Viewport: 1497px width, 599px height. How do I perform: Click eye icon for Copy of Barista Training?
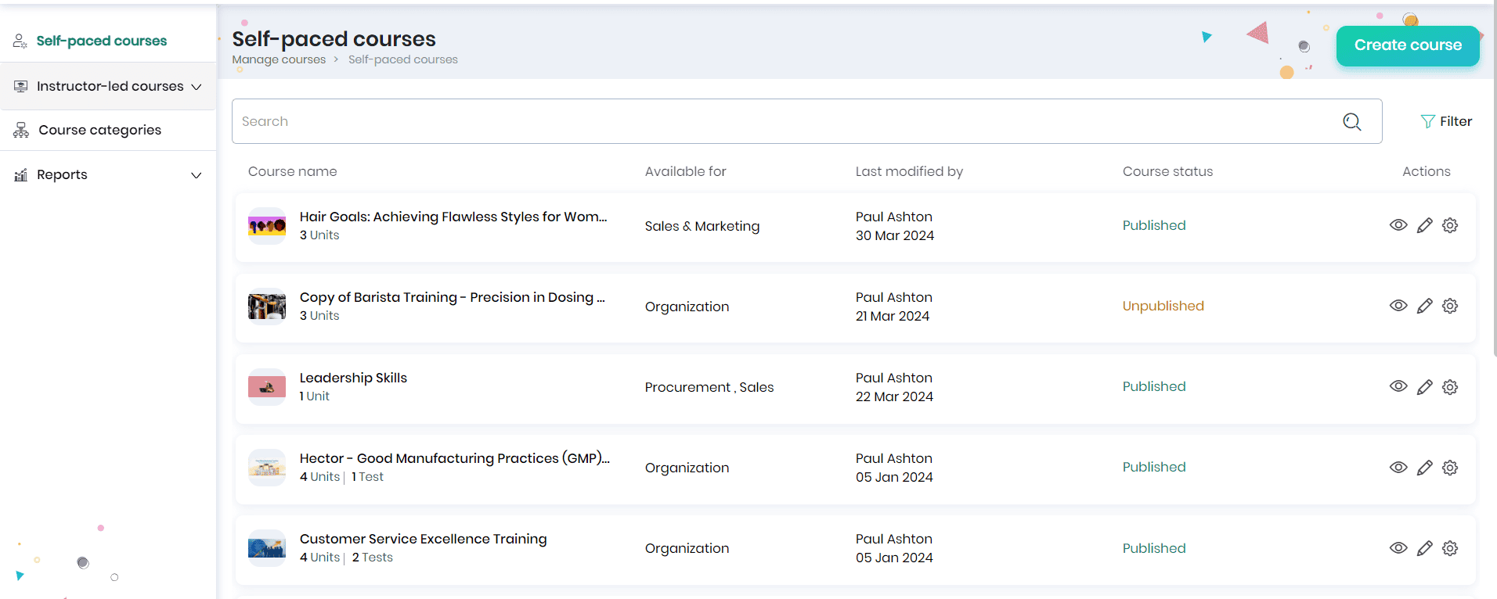coord(1398,306)
